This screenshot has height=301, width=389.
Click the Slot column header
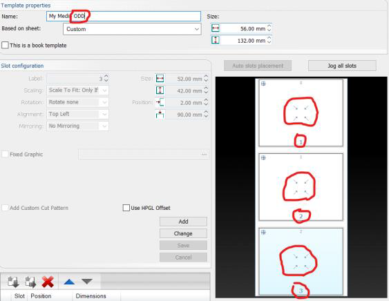[19, 296]
